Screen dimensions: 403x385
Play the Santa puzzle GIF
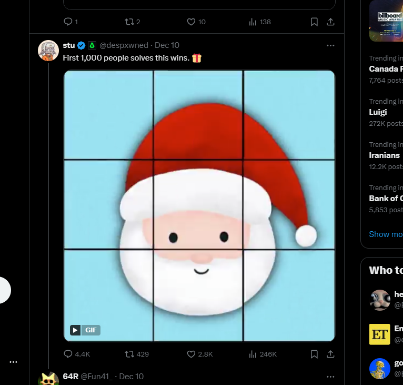[75, 330]
